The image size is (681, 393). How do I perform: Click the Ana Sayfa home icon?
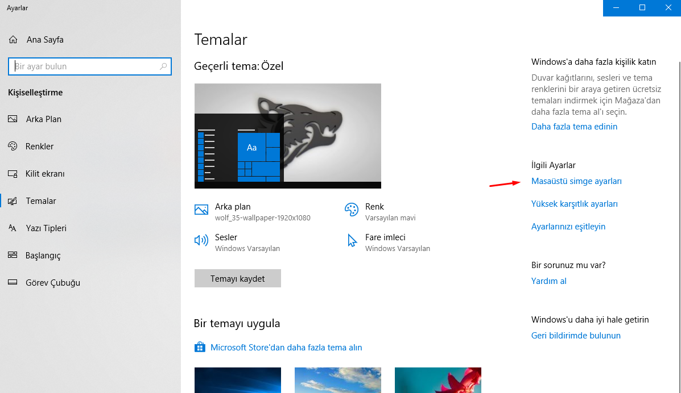coord(13,40)
